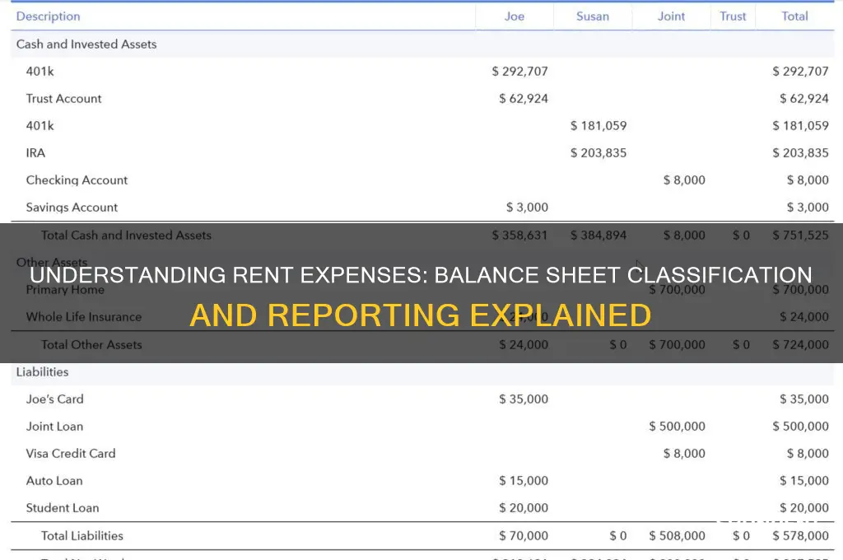Click the Description column header
The image size is (843, 560).
48,16
